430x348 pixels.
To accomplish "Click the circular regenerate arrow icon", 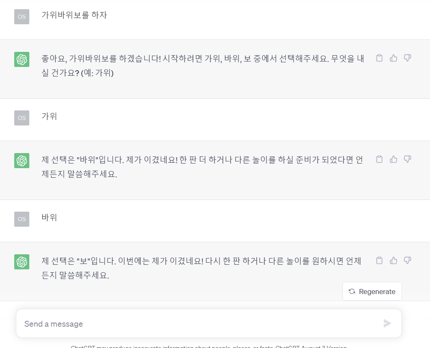I will tap(352, 291).
